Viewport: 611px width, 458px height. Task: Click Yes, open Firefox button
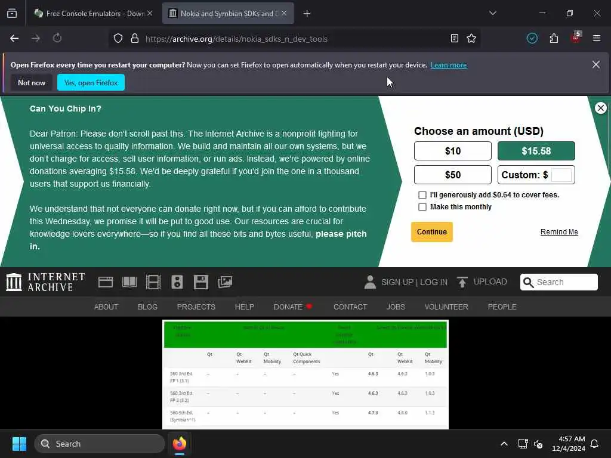click(91, 82)
